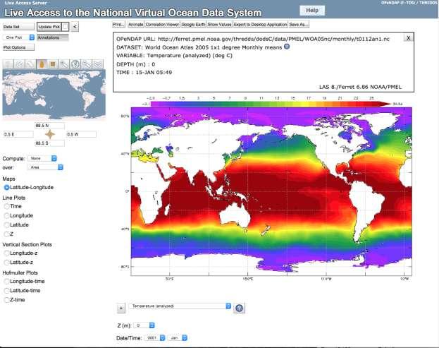Choose the Latitude line plot option
Screen dimensions: 439x348
click(x=6, y=225)
